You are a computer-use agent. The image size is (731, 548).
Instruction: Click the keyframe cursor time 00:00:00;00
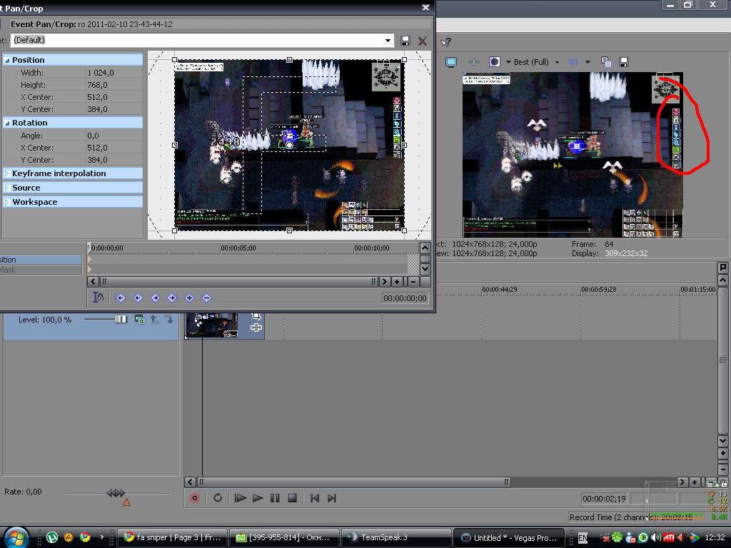[405, 298]
